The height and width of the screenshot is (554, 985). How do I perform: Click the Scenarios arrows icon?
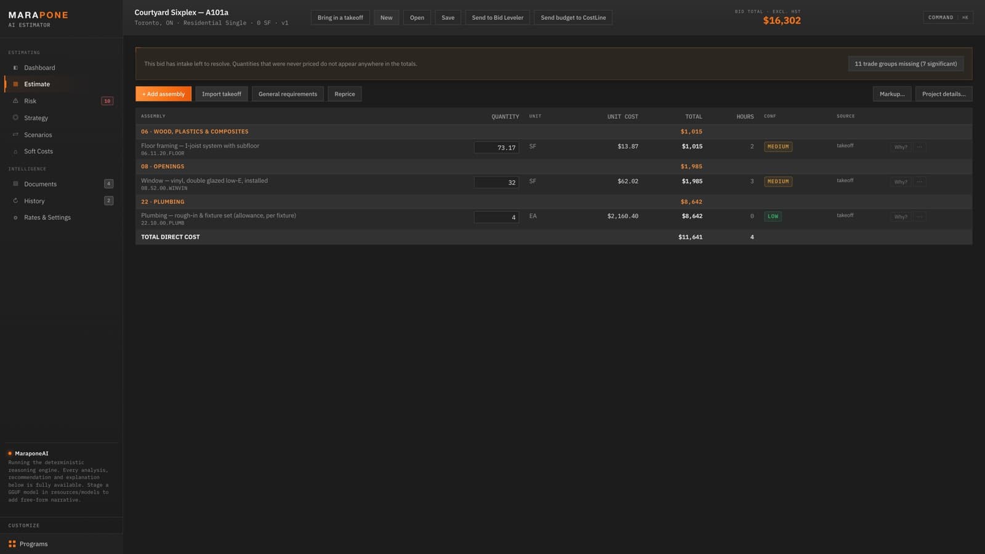(x=15, y=135)
